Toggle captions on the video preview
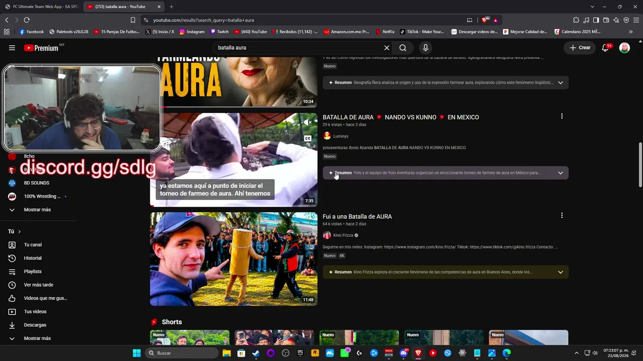The width and height of the screenshot is (643, 361). (307, 138)
